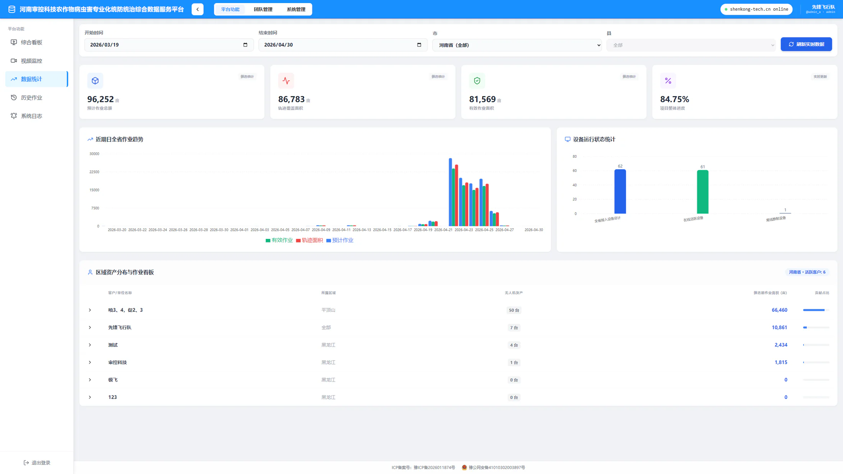Image resolution: width=843 pixels, height=474 pixels.
Task: Click 退出登录 at sidebar bottom
Action: tap(37, 463)
